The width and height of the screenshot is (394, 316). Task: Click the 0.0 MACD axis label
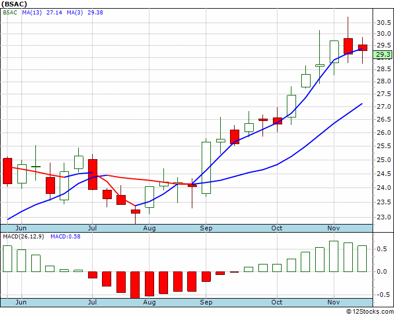382,271
